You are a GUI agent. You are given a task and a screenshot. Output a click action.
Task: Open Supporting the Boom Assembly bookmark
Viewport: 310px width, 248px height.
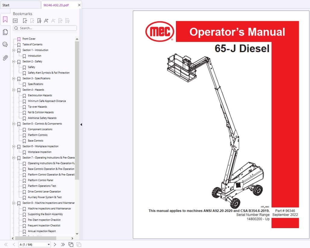[45, 214]
